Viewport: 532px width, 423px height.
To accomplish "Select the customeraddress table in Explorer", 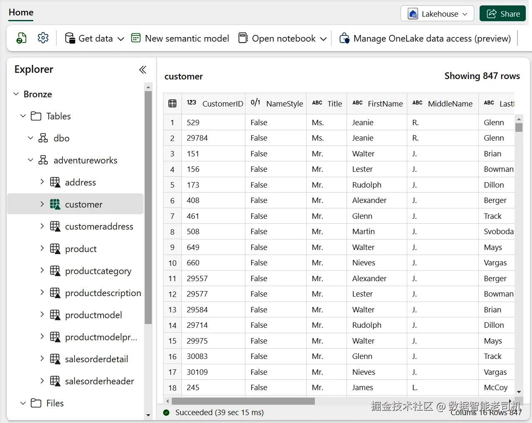I will click(99, 227).
